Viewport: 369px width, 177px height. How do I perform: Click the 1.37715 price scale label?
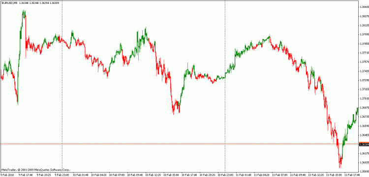[364, 53]
